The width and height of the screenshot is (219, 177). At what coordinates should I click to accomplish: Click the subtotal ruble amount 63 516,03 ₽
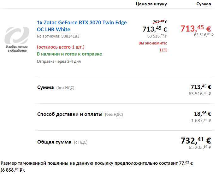click(200, 94)
